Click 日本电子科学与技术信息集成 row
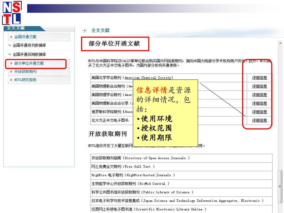This screenshot has height=213, width=284. coord(181,201)
